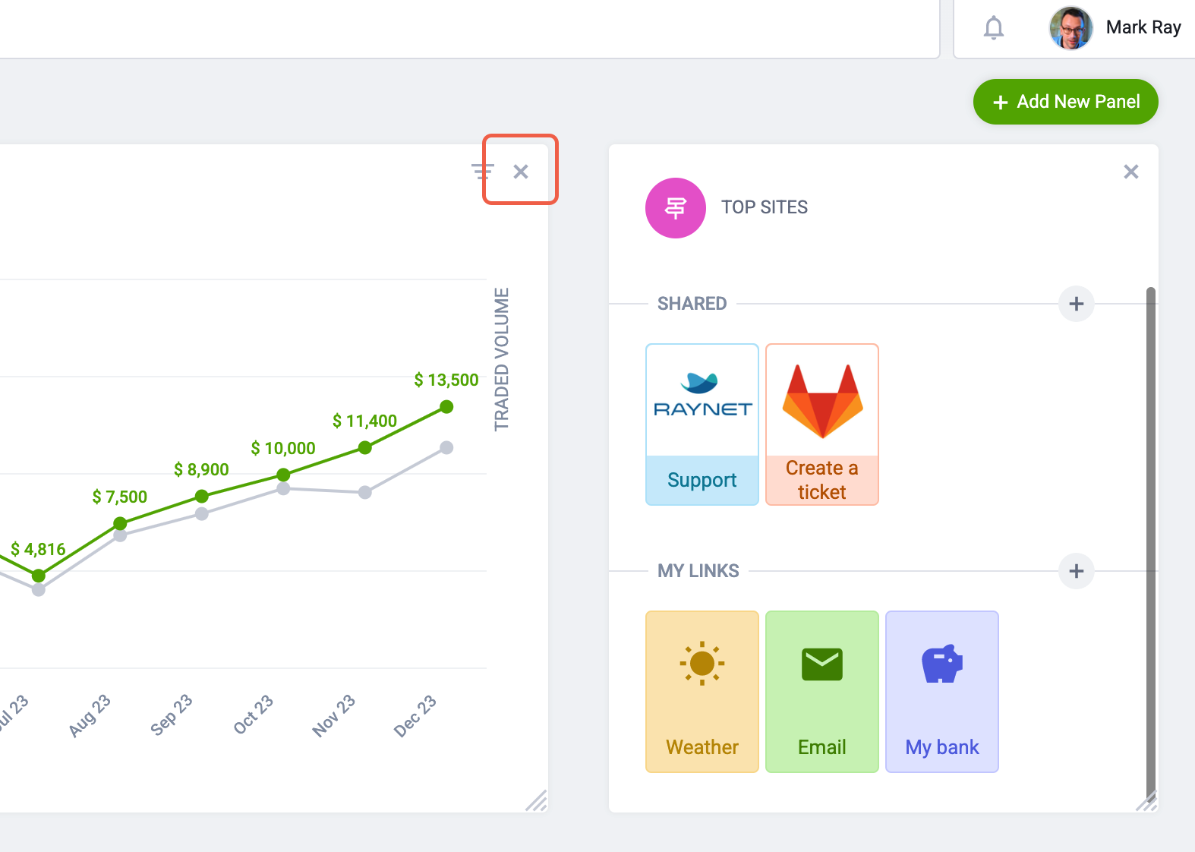Click the resize handle of TOP SITES panel

click(x=1146, y=802)
